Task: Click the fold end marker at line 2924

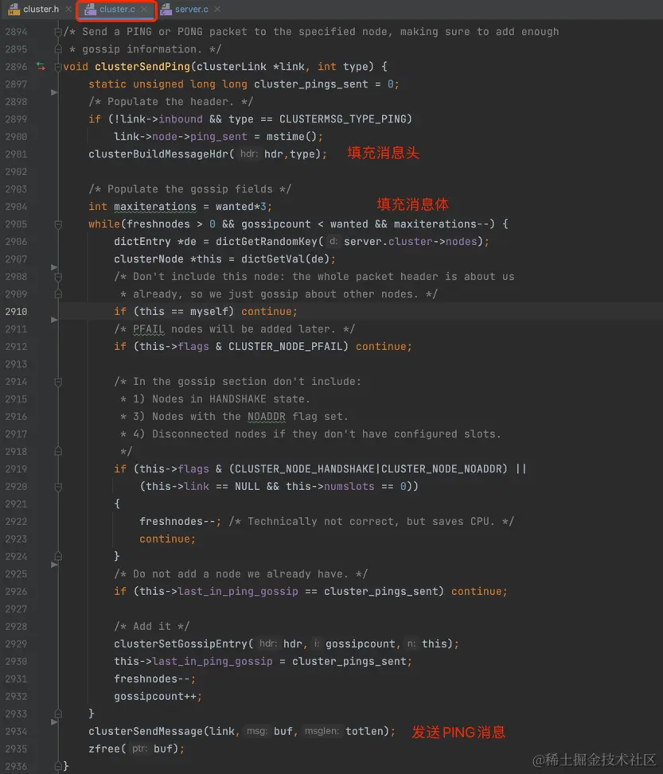Action: pyautogui.click(x=58, y=557)
